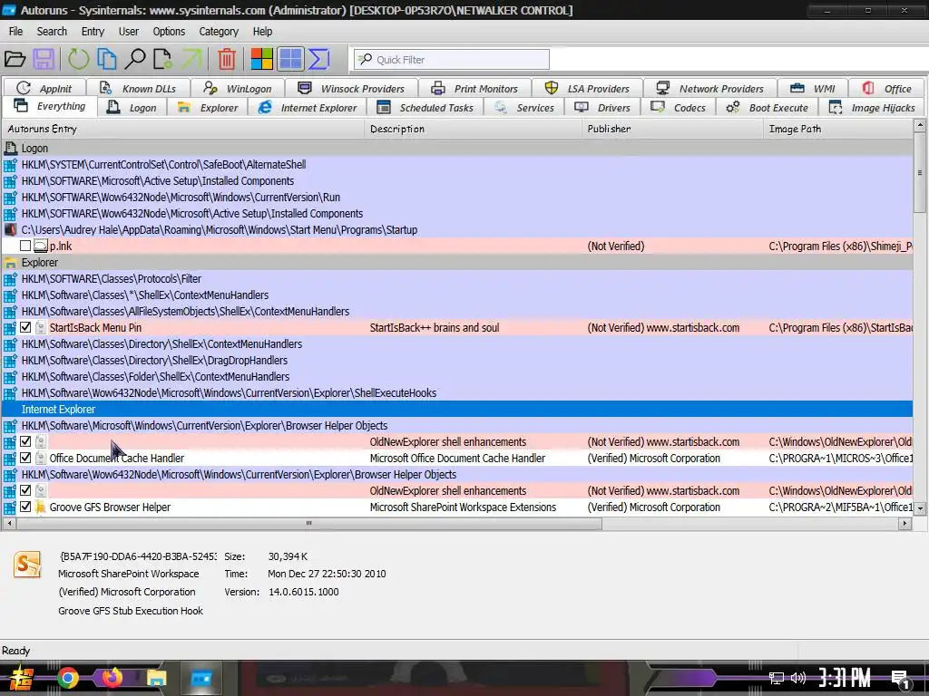Click the Jump to entry arrow icon
The image size is (929, 696).
click(191, 59)
